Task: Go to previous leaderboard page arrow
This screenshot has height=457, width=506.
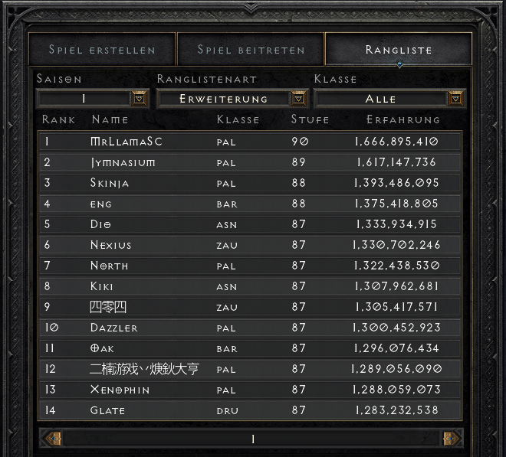Action: tap(54, 439)
